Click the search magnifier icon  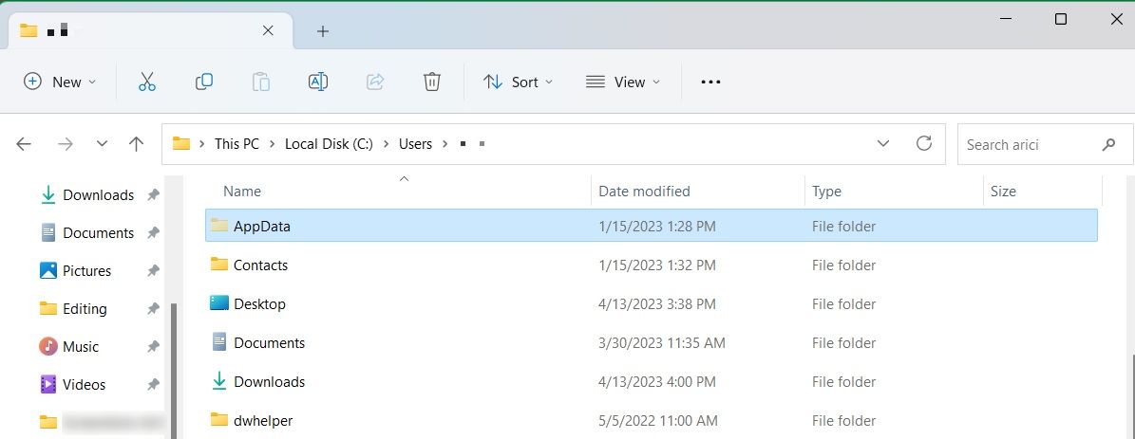[x=1108, y=144]
